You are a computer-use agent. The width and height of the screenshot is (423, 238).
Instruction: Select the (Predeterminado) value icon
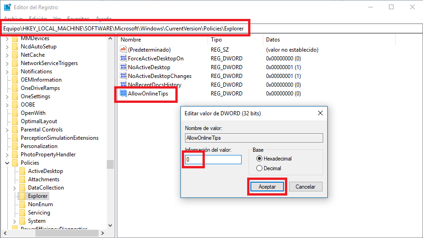pos(123,49)
